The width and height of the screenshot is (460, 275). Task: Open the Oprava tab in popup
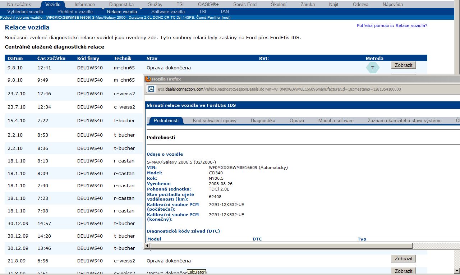[x=297, y=121]
